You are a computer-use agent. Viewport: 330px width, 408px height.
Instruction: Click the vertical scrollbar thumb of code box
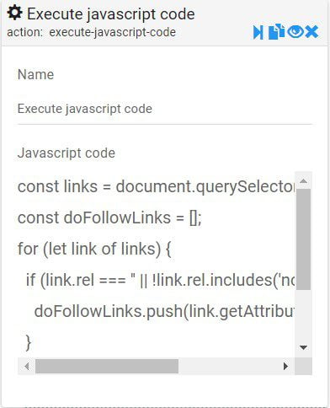(303, 239)
